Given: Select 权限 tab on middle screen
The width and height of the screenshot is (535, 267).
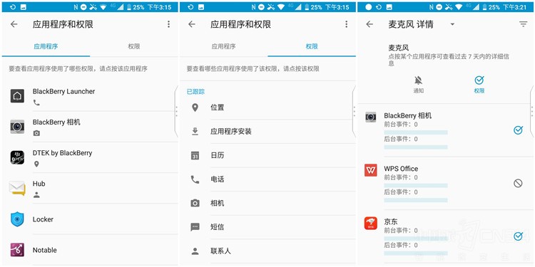Looking at the screenshot, I should point(312,47).
